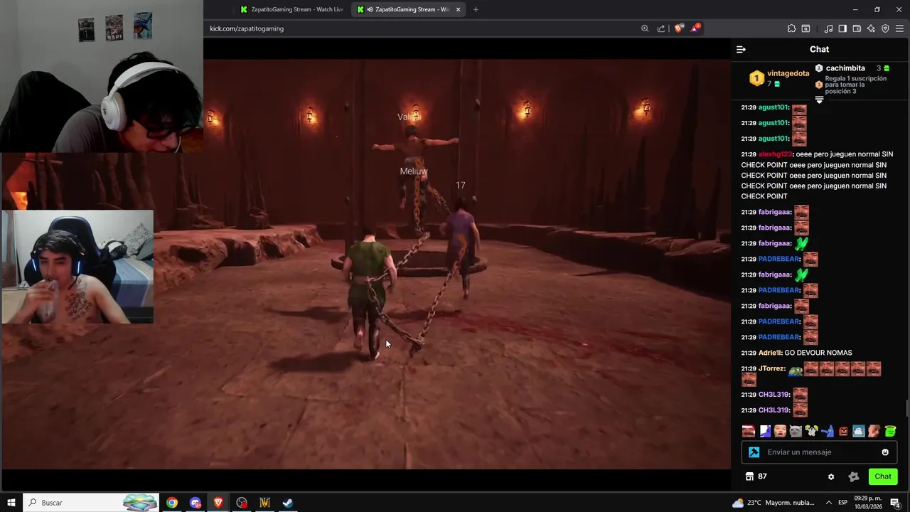Image resolution: width=910 pixels, height=512 pixels.
Task: Switch the ESP keyboard language indicator
Action: [842, 503]
